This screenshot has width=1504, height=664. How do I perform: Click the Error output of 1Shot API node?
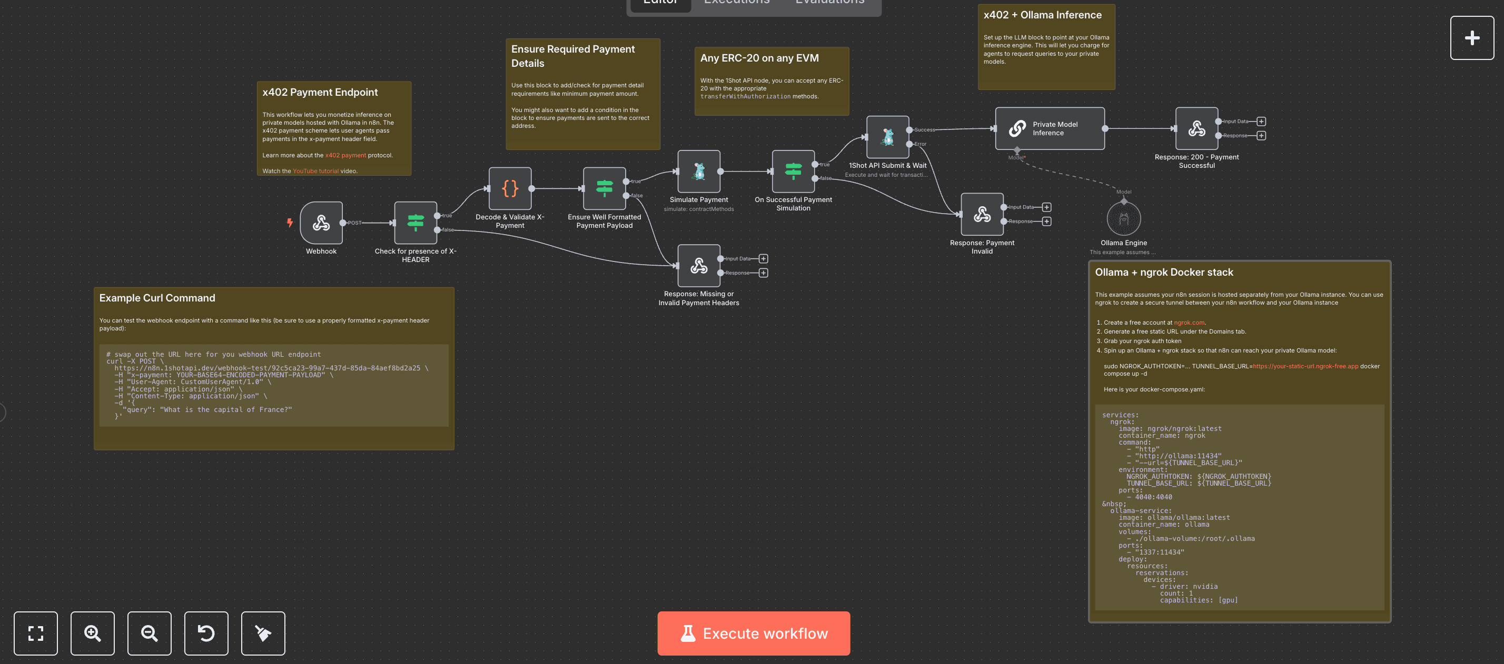coord(909,144)
